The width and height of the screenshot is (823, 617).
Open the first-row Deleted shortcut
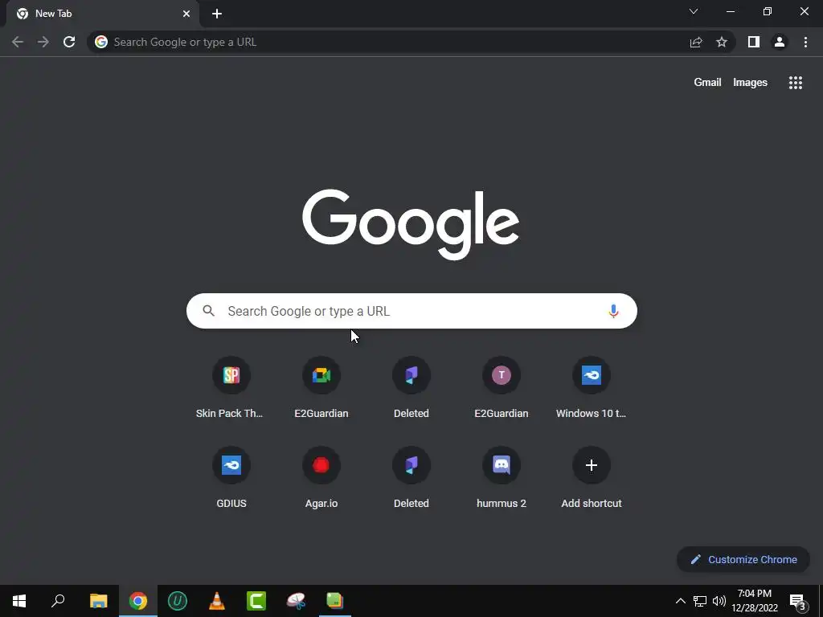point(411,388)
